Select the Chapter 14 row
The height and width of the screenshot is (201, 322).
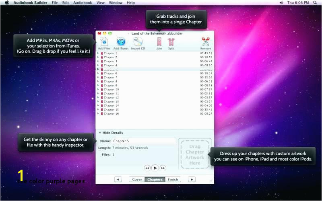[155, 105]
